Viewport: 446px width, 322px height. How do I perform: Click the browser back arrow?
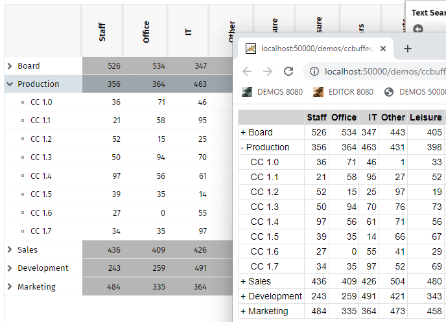[247, 72]
